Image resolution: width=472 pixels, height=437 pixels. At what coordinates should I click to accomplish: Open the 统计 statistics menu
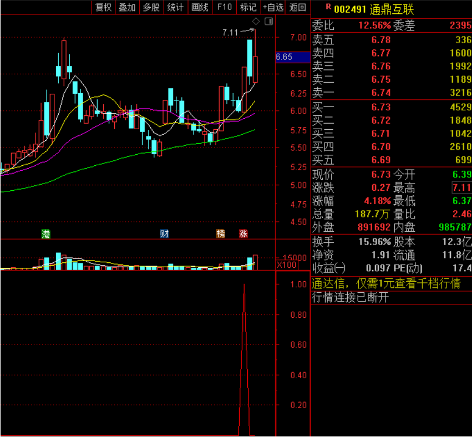[175, 7]
